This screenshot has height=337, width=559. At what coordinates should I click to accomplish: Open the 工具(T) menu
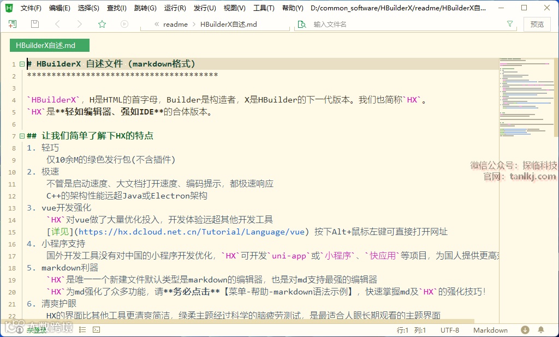pyautogui.click(x=264, y=8)
